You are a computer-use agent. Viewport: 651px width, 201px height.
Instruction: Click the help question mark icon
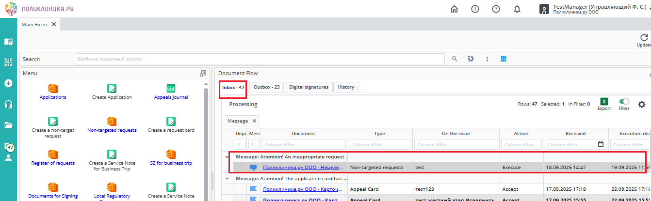pos(496,9)
